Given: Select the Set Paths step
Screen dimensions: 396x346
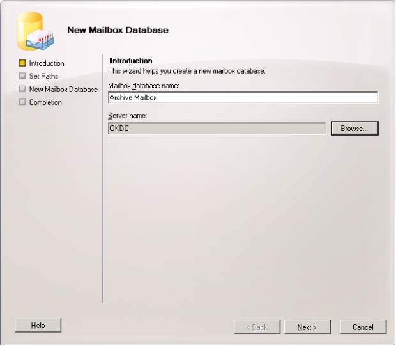Looking at the screenshot, I should coord(43,76).
